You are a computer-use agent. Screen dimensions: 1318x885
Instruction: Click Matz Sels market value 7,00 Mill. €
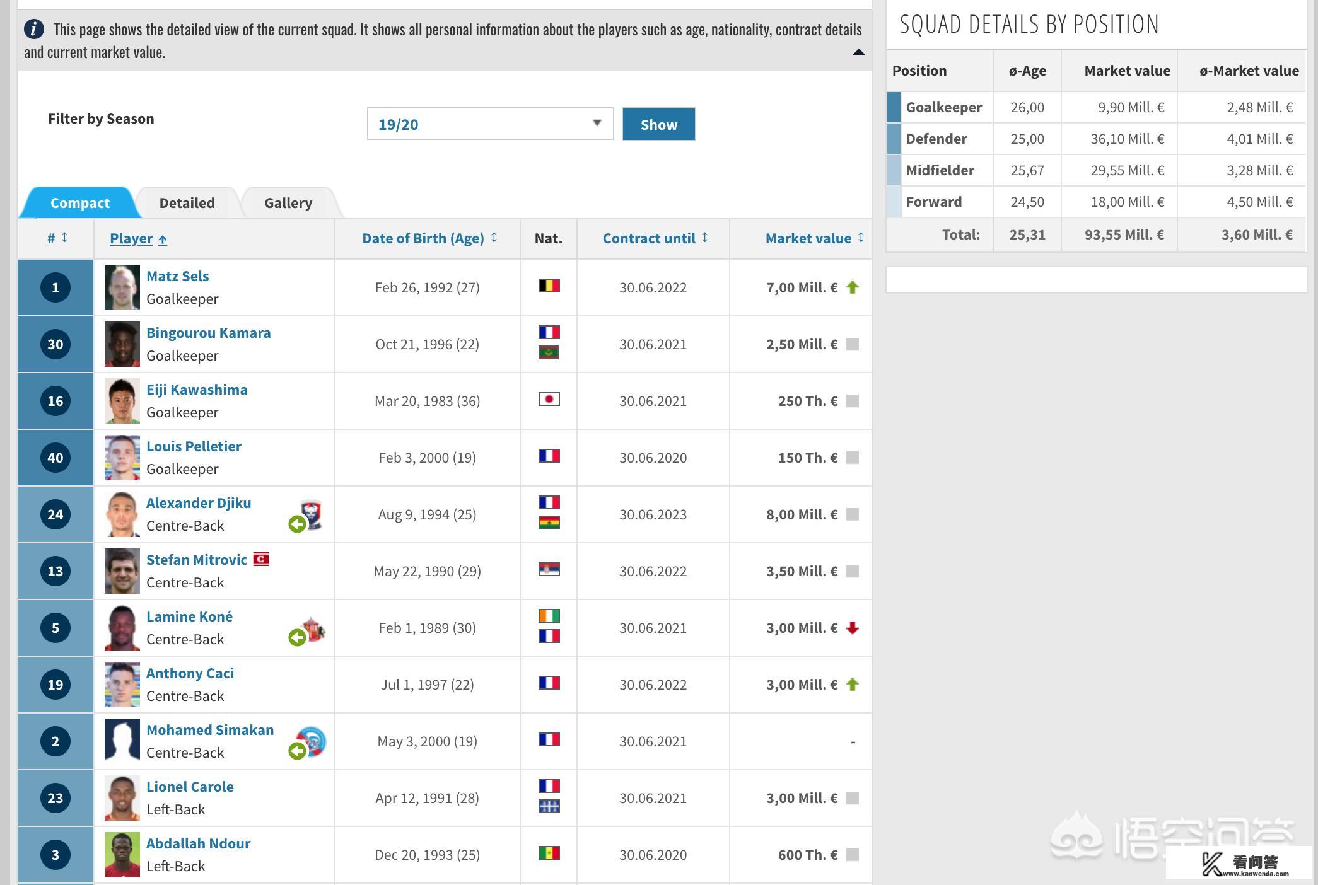pos(802,287)
